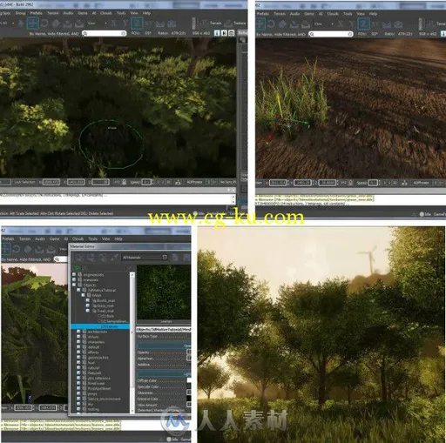Expand the Bush_mat material node

pyautogui.click(x=88, y=300)
